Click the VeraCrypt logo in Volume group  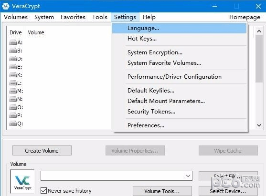pyautogui.click(x=22, y=181)
